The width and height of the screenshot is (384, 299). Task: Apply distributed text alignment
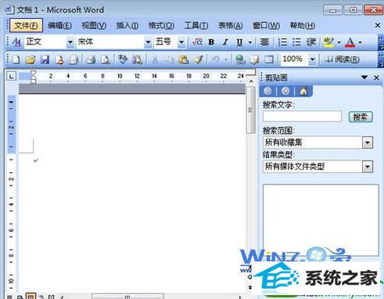coord(264,42)
